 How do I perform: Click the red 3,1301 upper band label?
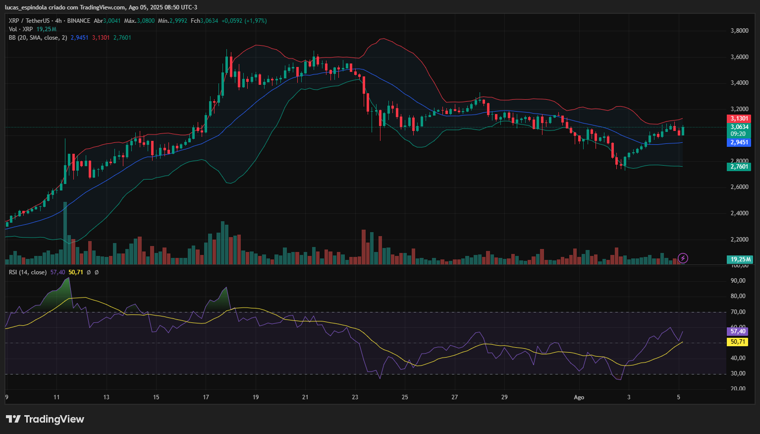(739, 119)
